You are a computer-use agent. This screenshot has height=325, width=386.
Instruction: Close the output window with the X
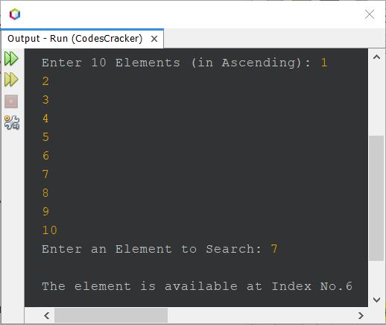pyautogui.click(x=370, y=14)
